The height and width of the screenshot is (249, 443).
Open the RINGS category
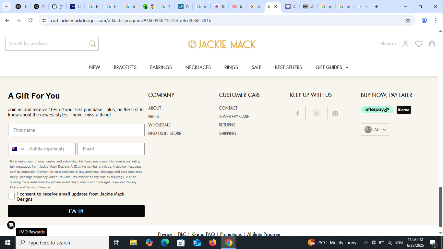(231, 67)
